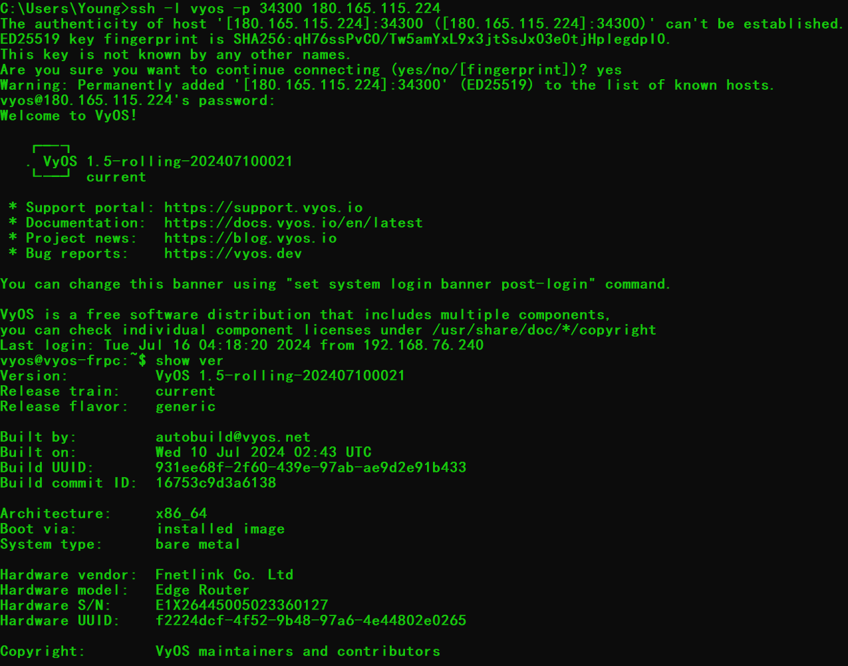Open the https://blog.vyos.io link
Screen dimensions: 848x666
[250, 238]
